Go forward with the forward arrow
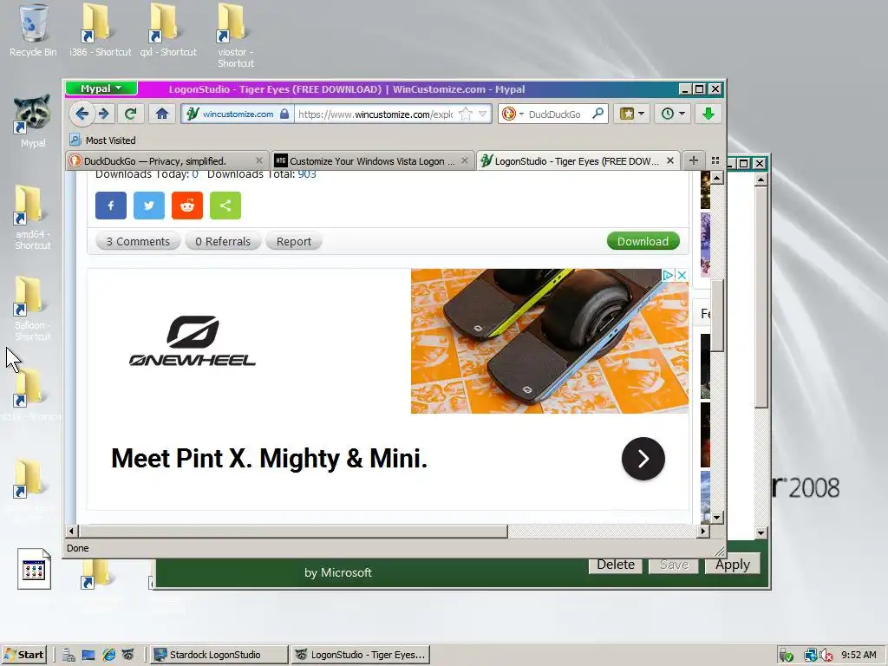This screenshot has height=666, width=888. click(104, 114)
